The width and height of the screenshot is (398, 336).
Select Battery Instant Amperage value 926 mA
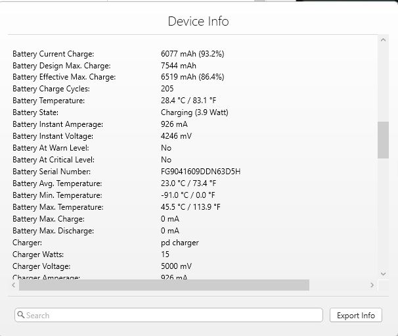point(174,124)
